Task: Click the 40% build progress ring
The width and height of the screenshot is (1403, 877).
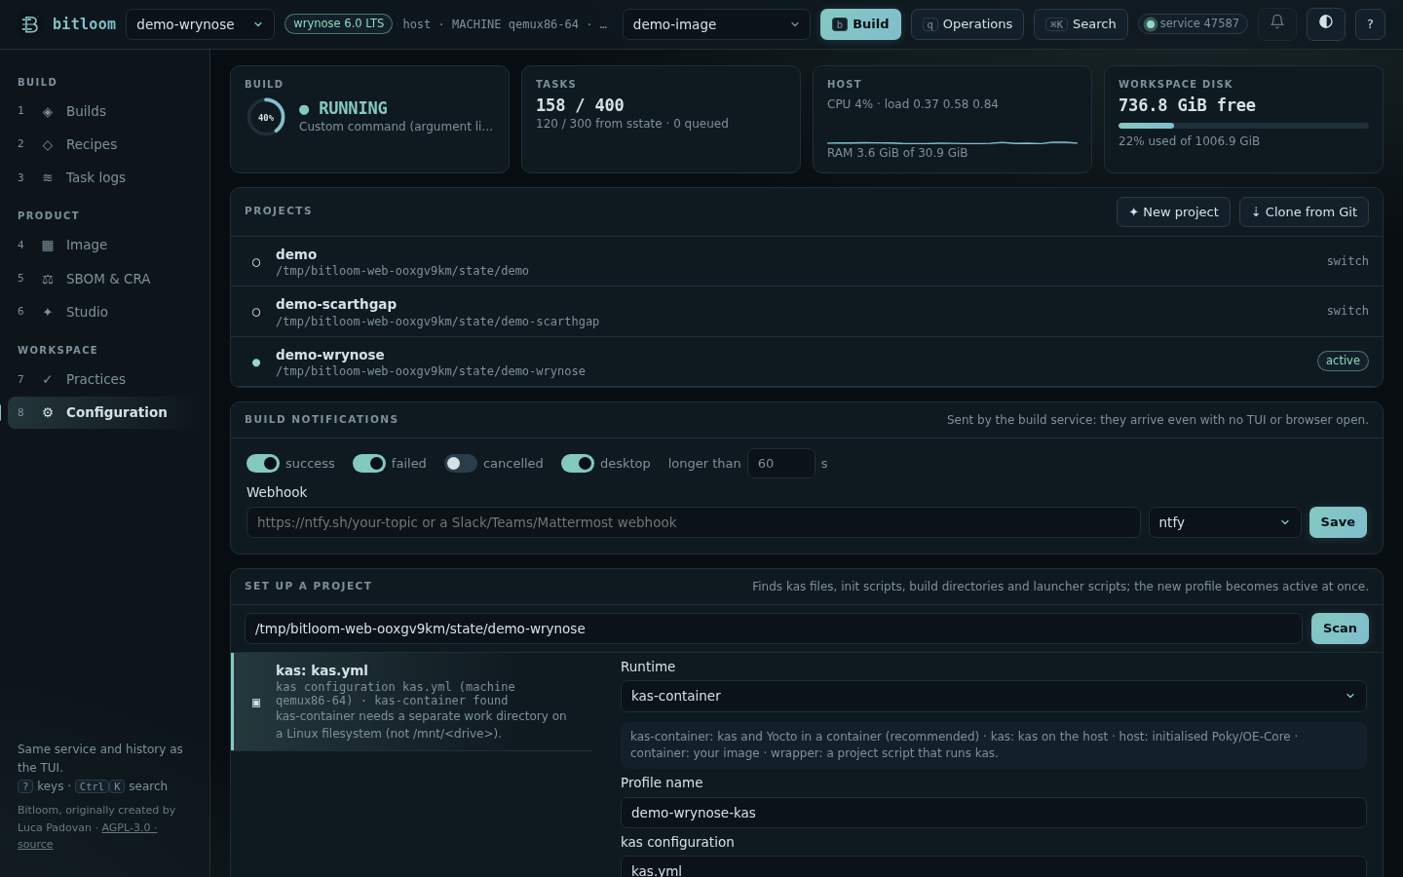Action: [266, 117]
